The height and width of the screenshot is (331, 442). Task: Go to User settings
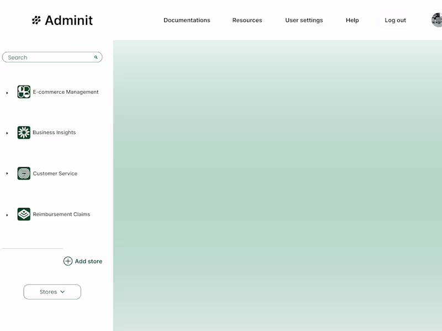(304, 20)
